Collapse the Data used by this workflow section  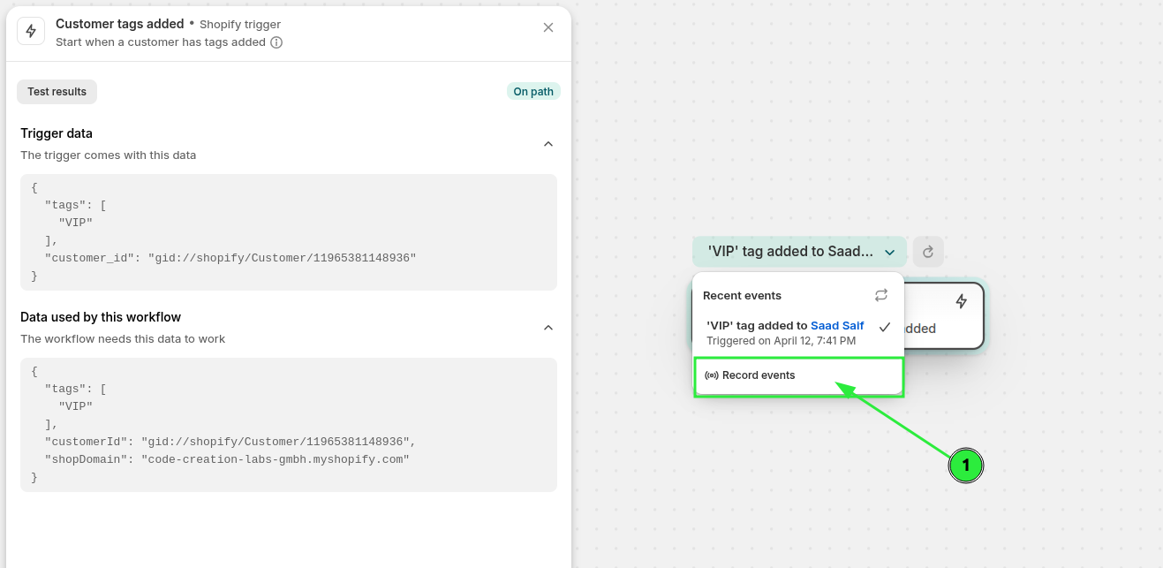(548, 328)
